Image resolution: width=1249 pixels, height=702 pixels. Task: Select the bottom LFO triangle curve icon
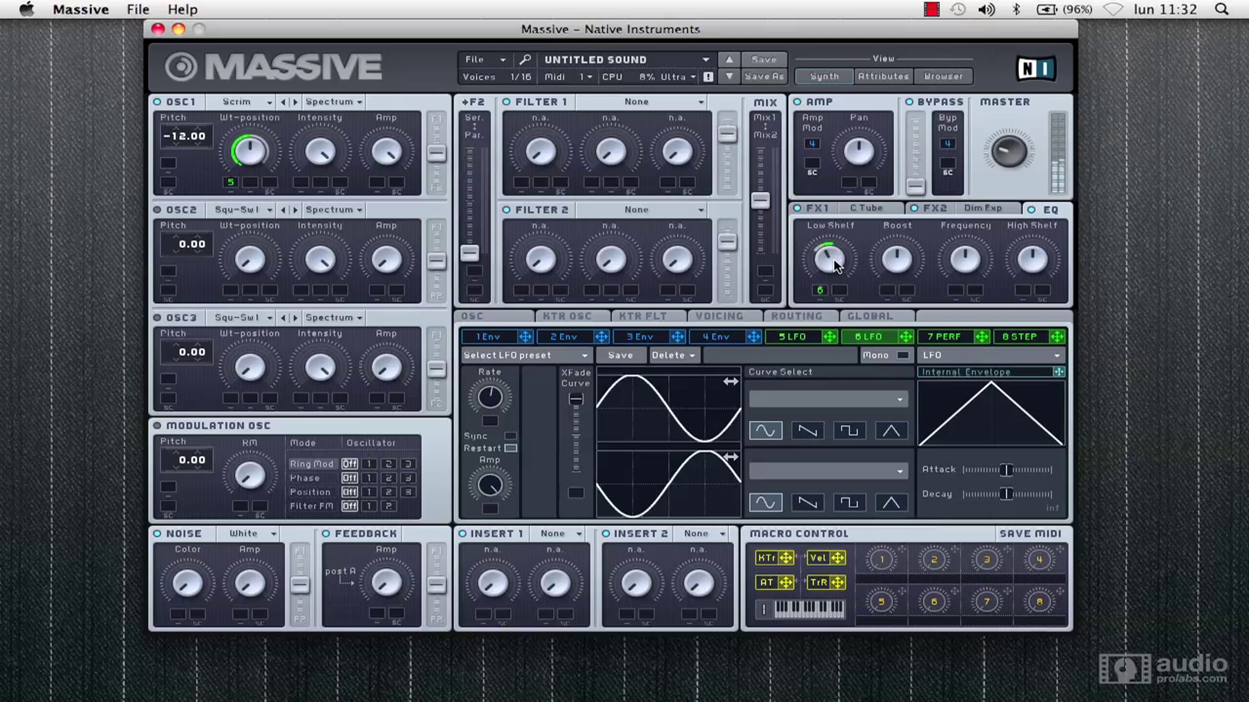pyautogui.click(x=891, y=502)
